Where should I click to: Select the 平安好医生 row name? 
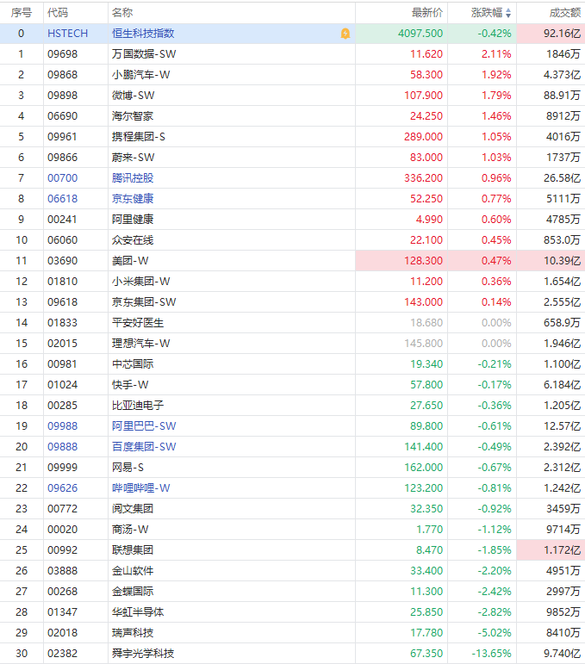[138, 323]
